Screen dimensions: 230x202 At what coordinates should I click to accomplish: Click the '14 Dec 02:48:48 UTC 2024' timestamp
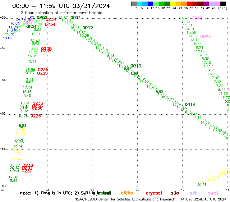[x=204, y=200]
